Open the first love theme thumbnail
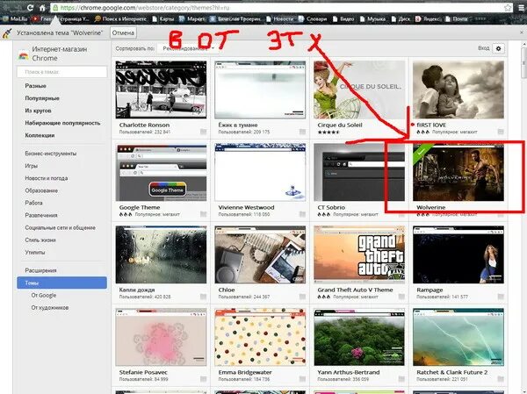This screenshot has height=394, width=527. pos(458,90)
